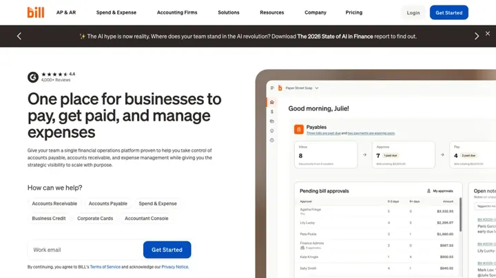Click the $3,332.93 amount cell
This screenshot has height=278, width=496.
(445, 211)
